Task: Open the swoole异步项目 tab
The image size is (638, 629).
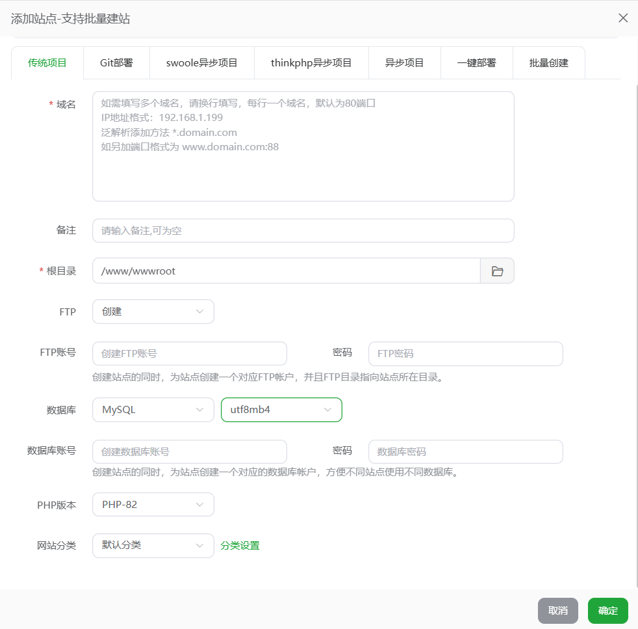Action: point(201,63)
